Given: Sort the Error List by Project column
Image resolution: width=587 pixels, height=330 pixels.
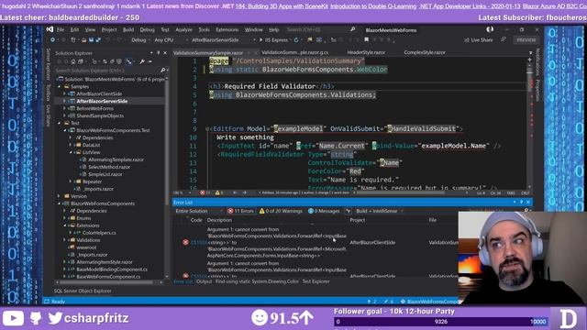Looking at the screenshot, I should 357,220.
